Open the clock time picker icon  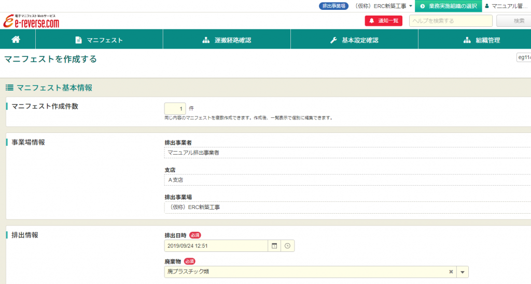tap(287, 246)
